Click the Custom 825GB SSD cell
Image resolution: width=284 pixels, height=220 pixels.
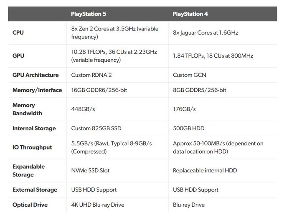point(96,128)
